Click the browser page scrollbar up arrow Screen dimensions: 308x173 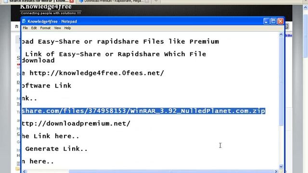[306, 8]
